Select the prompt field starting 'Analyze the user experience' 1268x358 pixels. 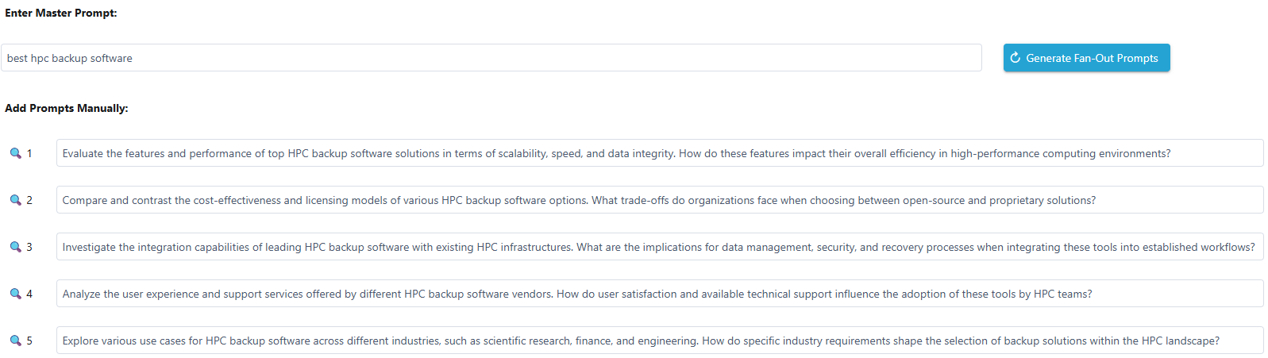(659, 294)
